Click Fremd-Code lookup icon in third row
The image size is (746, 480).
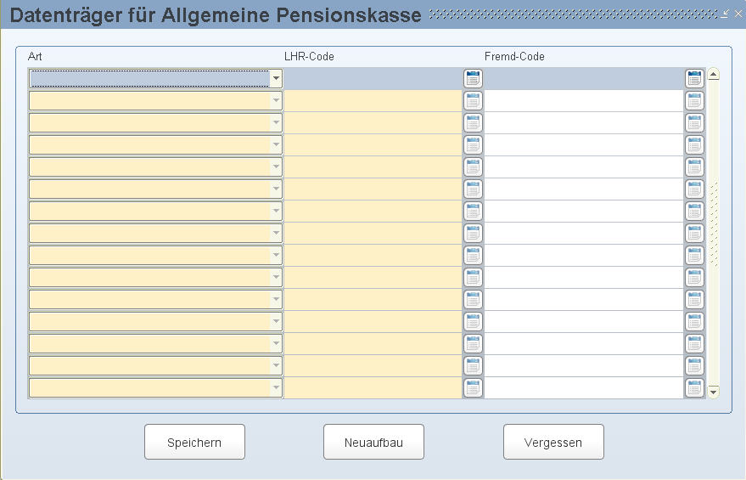[694, 123]
